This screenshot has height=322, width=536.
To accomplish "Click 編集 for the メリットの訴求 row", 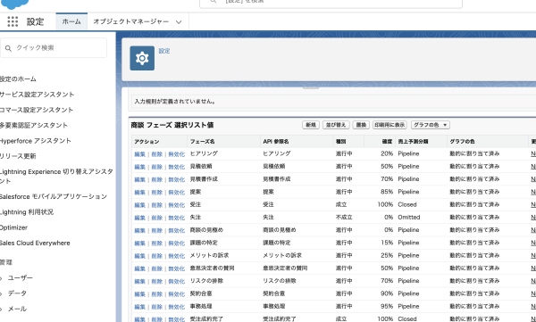I will pos(140,256).
